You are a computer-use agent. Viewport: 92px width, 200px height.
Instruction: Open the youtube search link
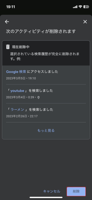pos(17,91)
